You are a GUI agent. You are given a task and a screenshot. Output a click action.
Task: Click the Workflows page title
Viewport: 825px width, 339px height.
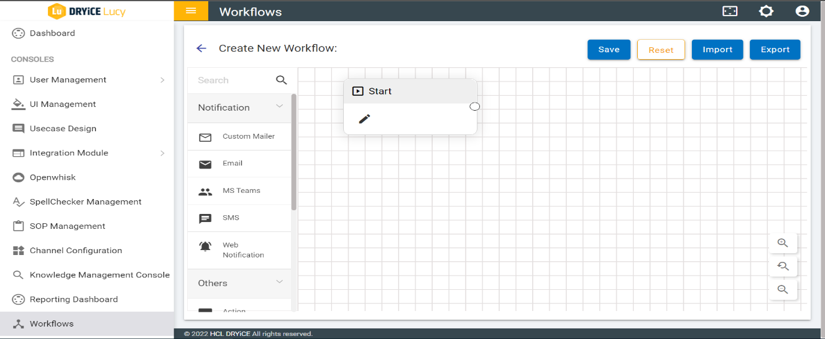[x=251, y=12]
